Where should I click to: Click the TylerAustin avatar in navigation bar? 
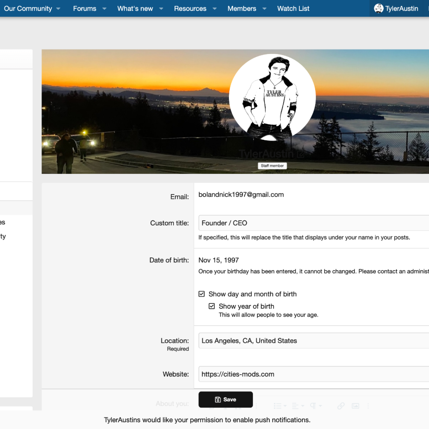coord(379,8)
